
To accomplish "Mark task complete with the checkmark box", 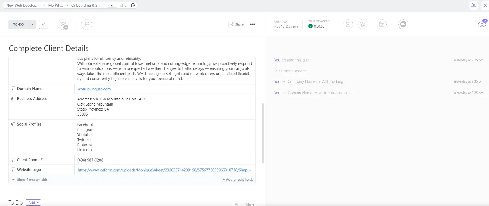I will point(44,24).
